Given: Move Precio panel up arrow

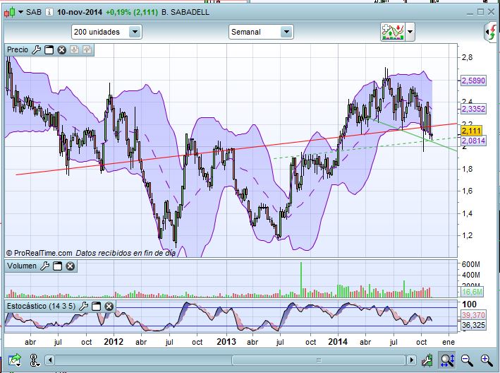Looking at the screenshot, I should click(x=87, y=50).
